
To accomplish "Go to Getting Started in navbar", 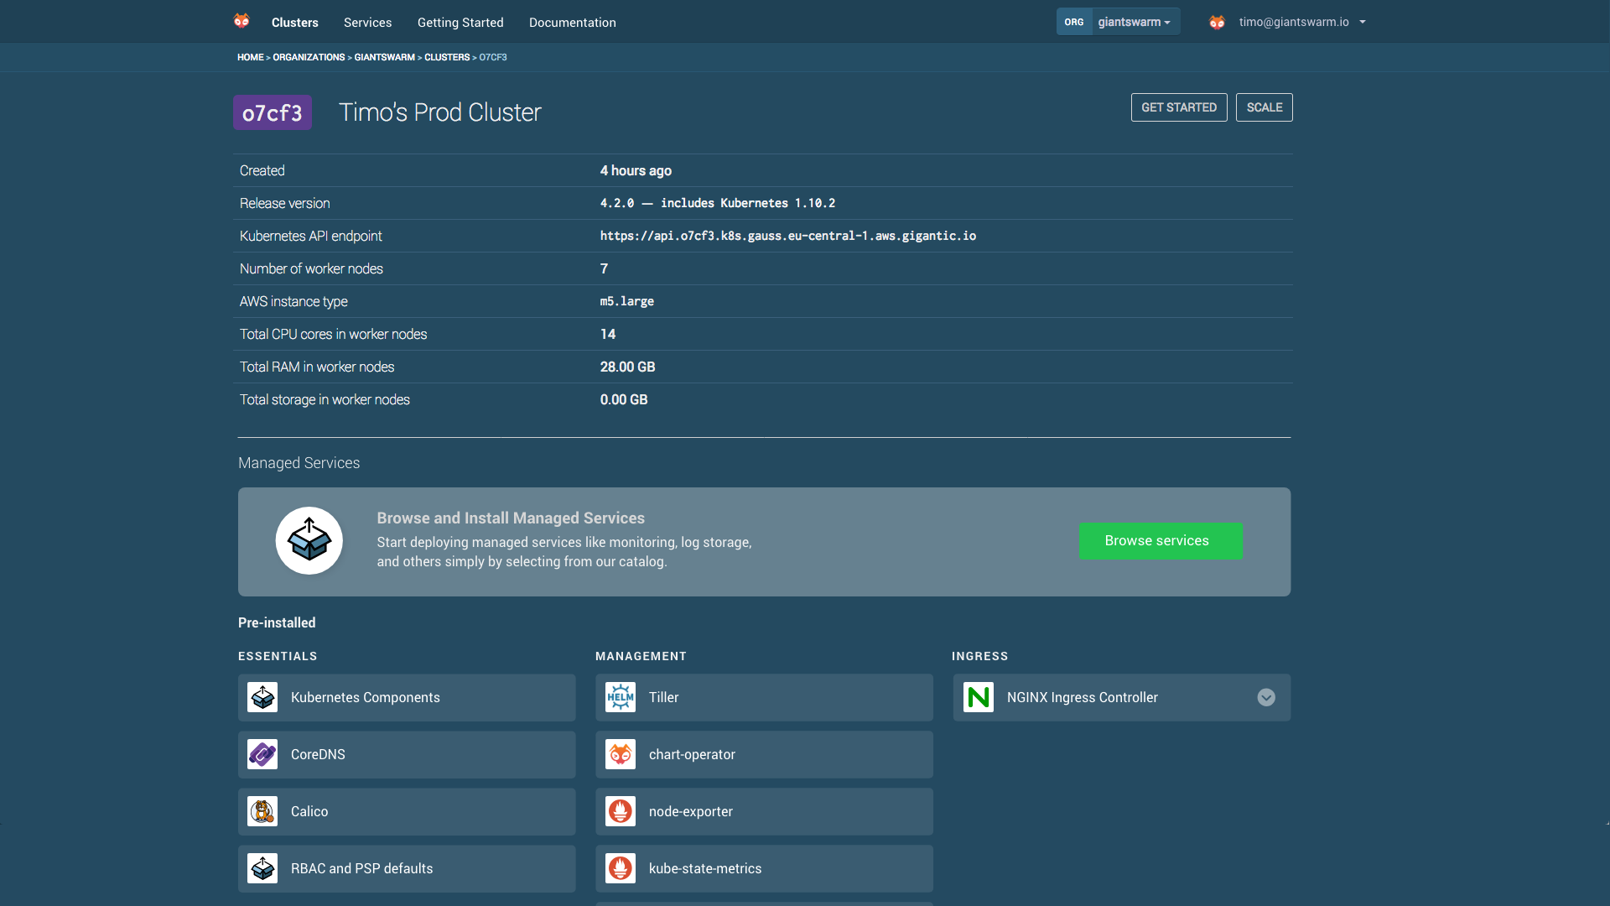I will [x=460, y=23].
